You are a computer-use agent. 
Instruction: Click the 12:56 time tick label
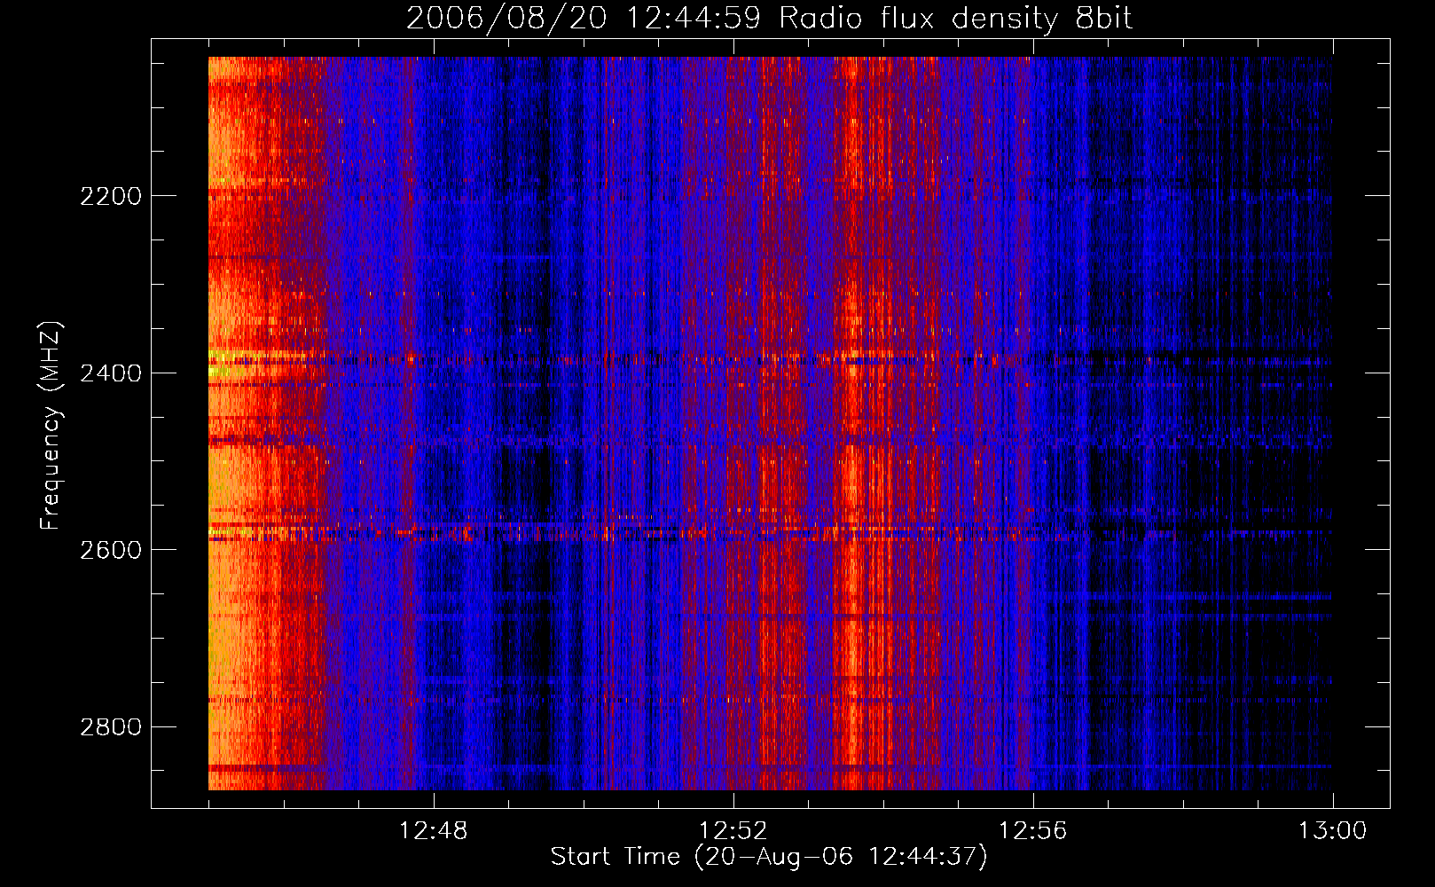(x=1033, y=831)
